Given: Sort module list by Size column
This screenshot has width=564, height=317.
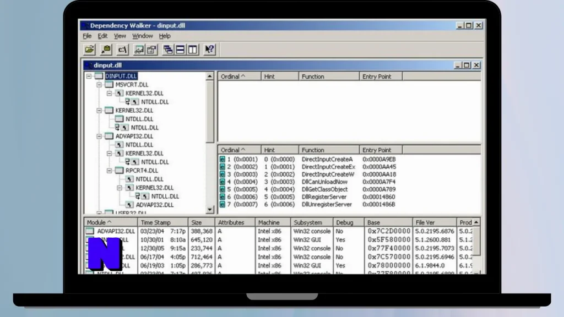Looking at the screenshot, I should tap(202, 222).
